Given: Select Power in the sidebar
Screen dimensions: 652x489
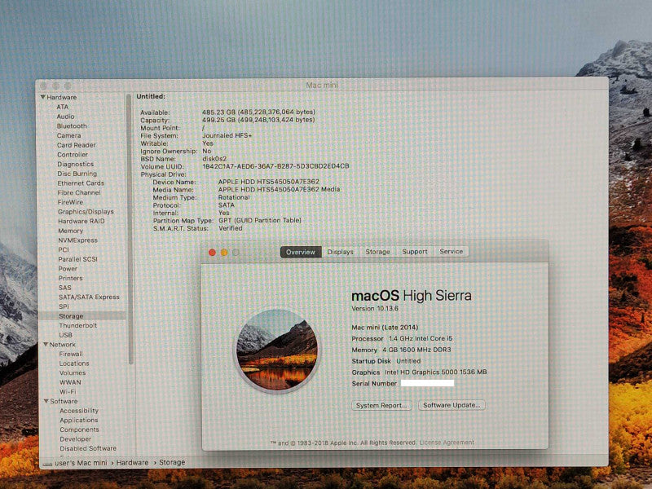Looking at the screenshot, I should [x=68, y=269].
